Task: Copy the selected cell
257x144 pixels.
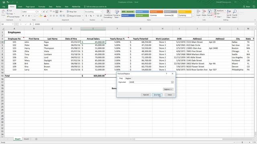Action: point(10,14)
